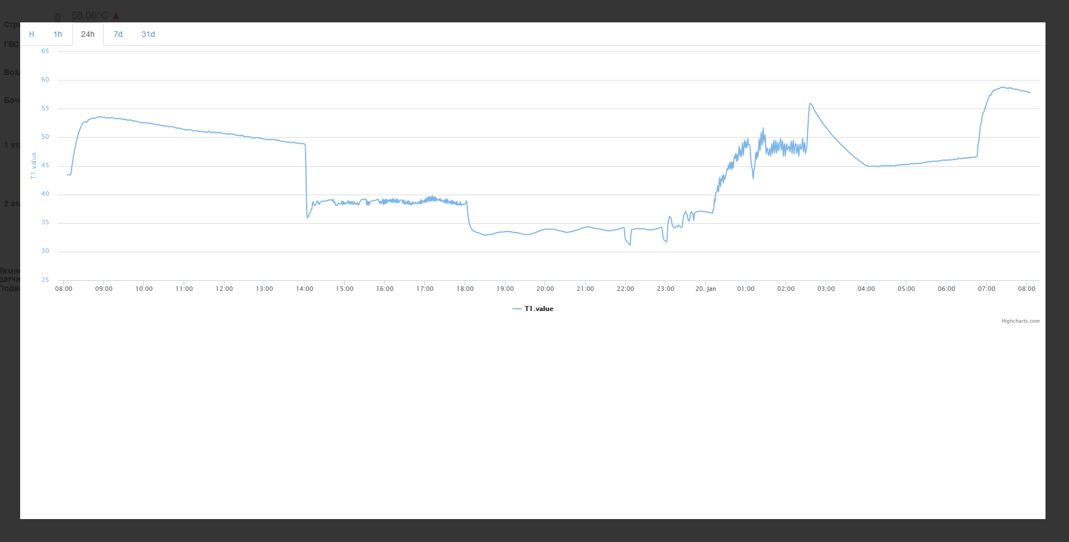Open the Highcharts.com credit link
Screen dimensions: 1069x542
1020,321
